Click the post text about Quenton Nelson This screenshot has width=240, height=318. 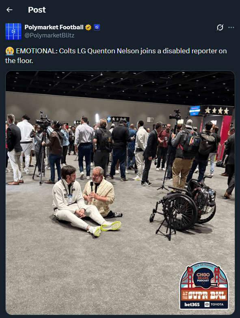pyautogui.click(x=116, y=56)
